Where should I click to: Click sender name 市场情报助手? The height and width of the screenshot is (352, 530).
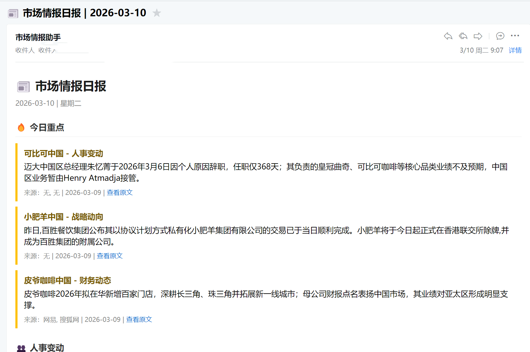coord(38,38)
